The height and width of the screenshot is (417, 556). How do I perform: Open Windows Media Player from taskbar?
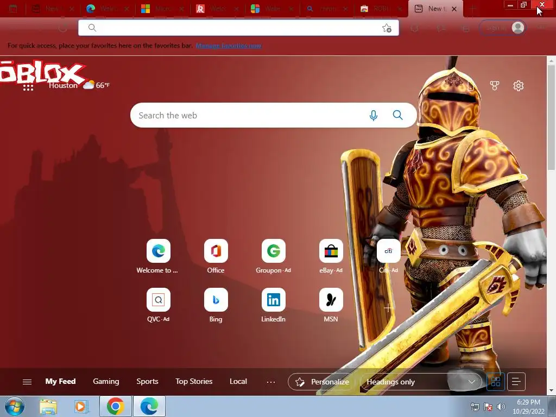[81, 406]
